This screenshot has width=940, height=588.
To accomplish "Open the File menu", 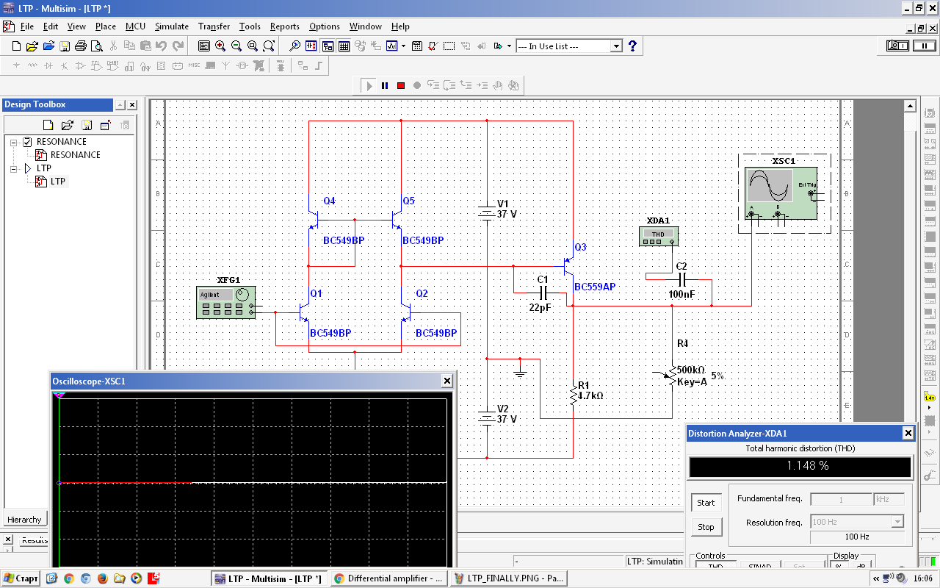I will coord(27,26).
